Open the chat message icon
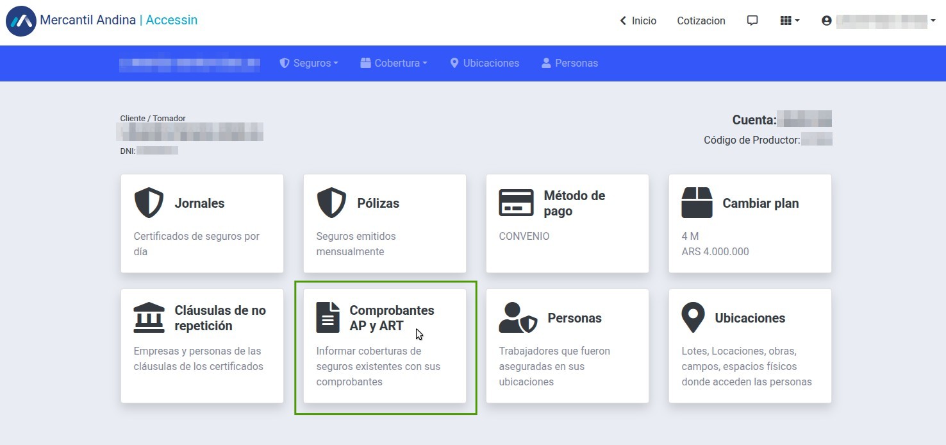The width and height of the screenshot is (946, 445). pos(752,21)
